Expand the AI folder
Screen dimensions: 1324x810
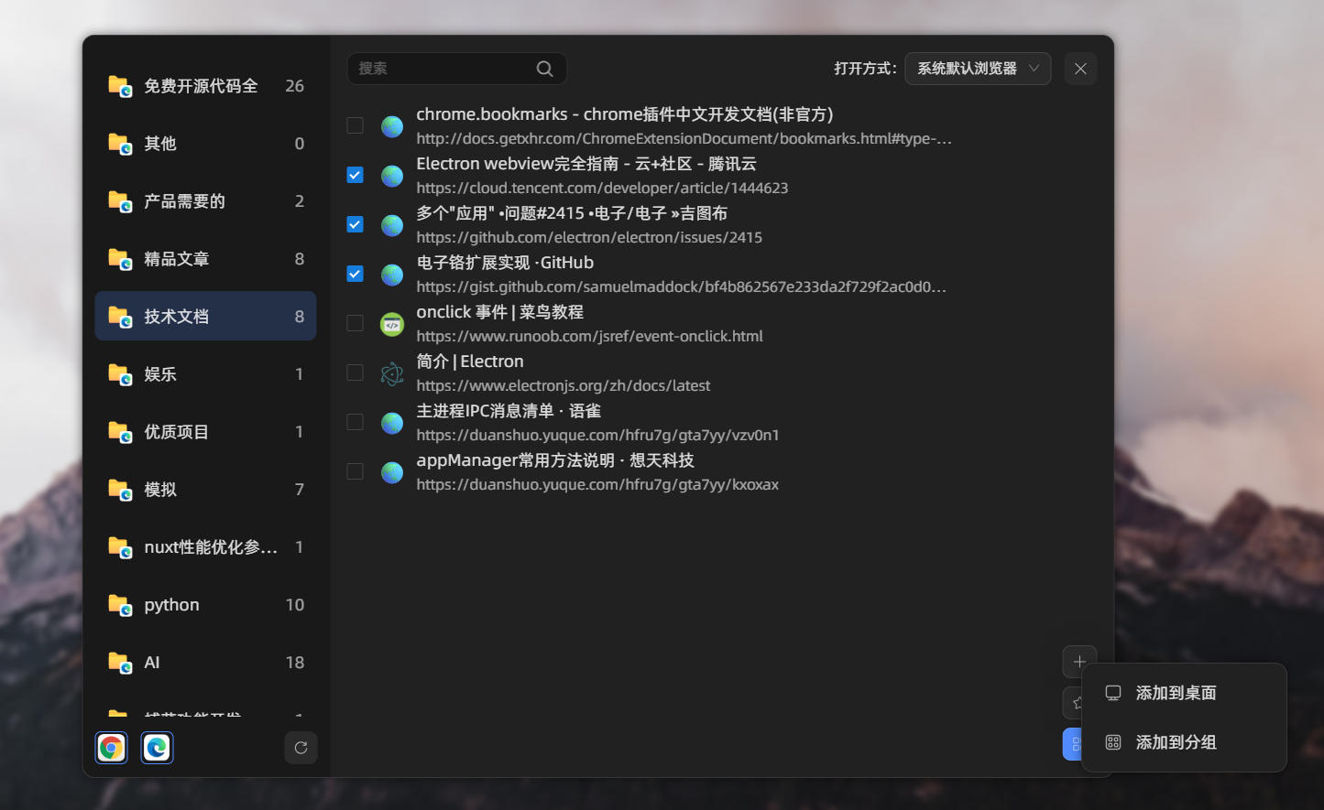[205, 662]
